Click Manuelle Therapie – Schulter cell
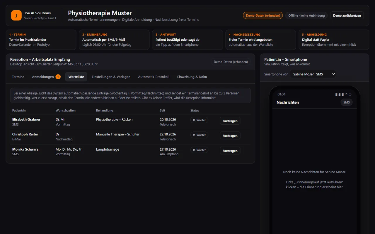Image resolution: width=375 pixels, height=234 pixels. click(x=118, y=134)
